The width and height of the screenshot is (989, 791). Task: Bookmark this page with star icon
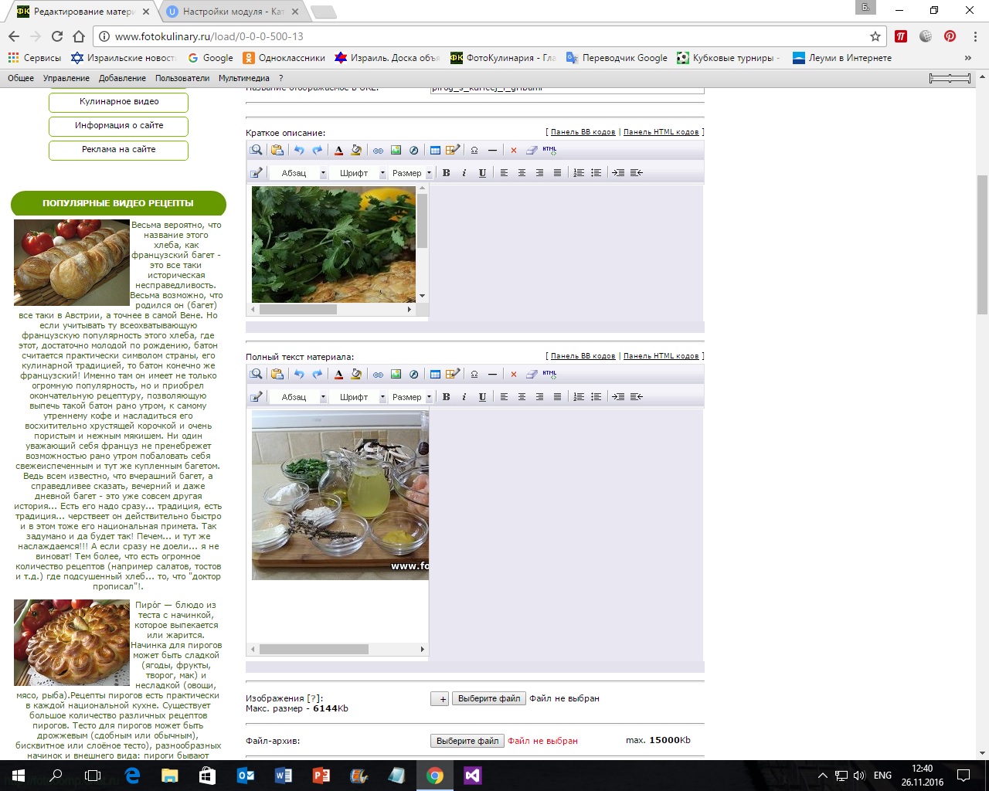875,36
